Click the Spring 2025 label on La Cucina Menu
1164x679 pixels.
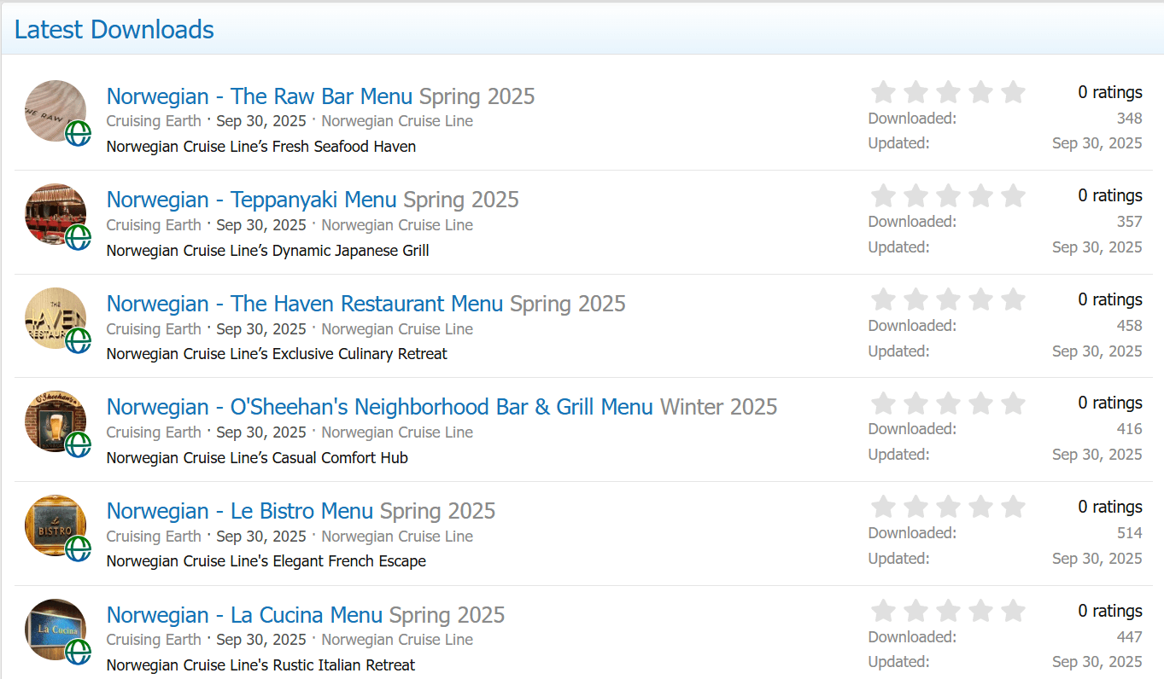click(x=447, y=615)
